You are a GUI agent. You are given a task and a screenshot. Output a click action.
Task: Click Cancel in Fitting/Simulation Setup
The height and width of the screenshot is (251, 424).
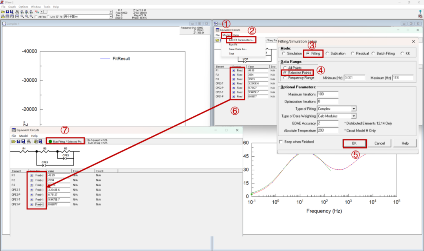[379, 143]
